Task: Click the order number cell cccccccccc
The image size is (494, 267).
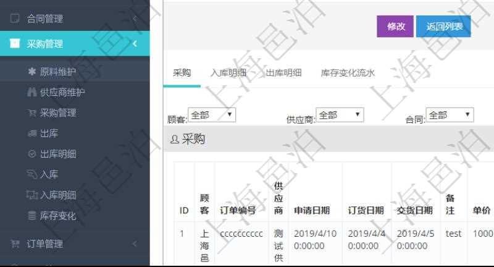Action: pyautogui.click(x=241, y=234)
